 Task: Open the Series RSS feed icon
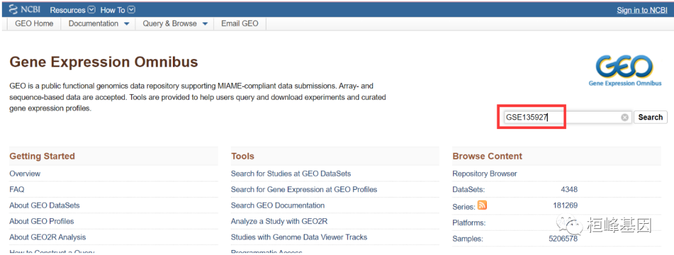point(482,205)
